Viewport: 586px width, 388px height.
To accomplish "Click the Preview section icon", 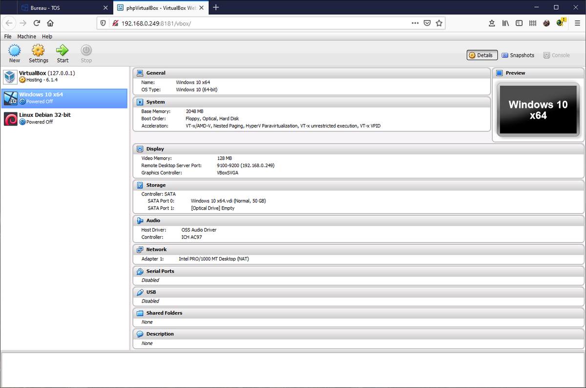I will tap(499, 73).
